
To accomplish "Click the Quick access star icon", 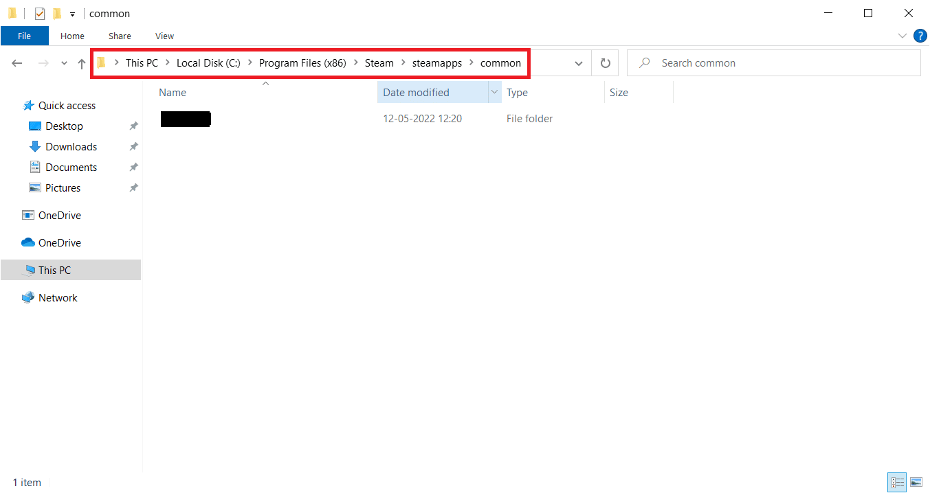I will [28, 106].
